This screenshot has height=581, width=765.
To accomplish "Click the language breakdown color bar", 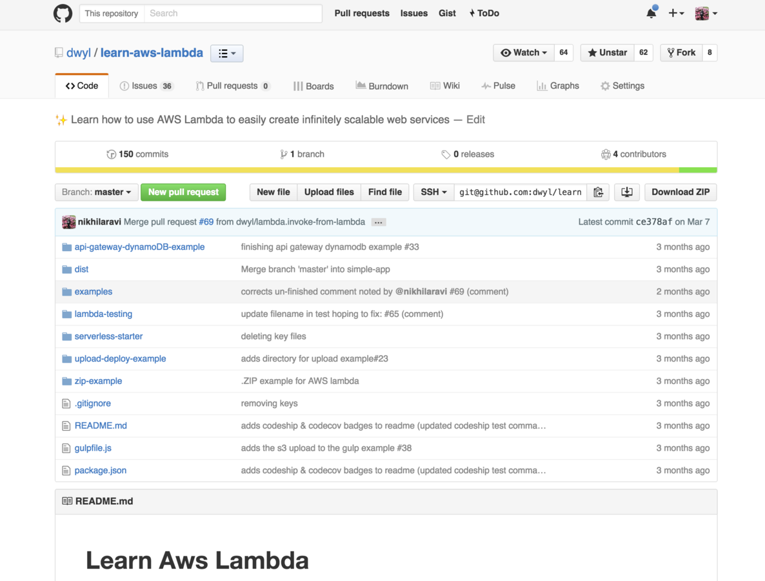I will 386,170.
